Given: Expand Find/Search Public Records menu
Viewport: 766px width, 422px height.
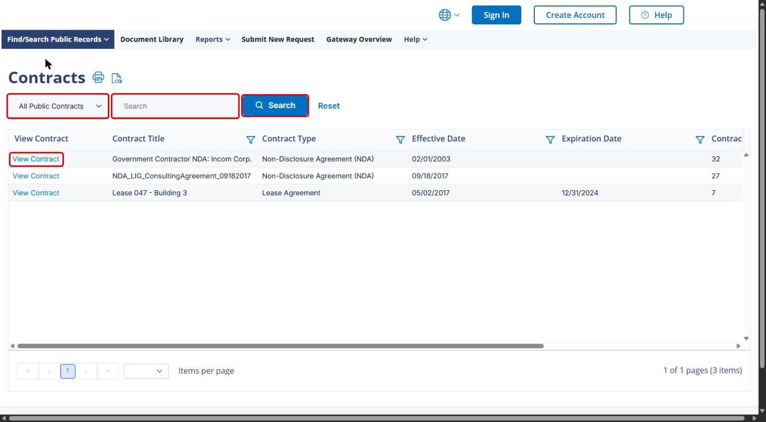Looking at the screenshot, I should (x=58, y=39).
